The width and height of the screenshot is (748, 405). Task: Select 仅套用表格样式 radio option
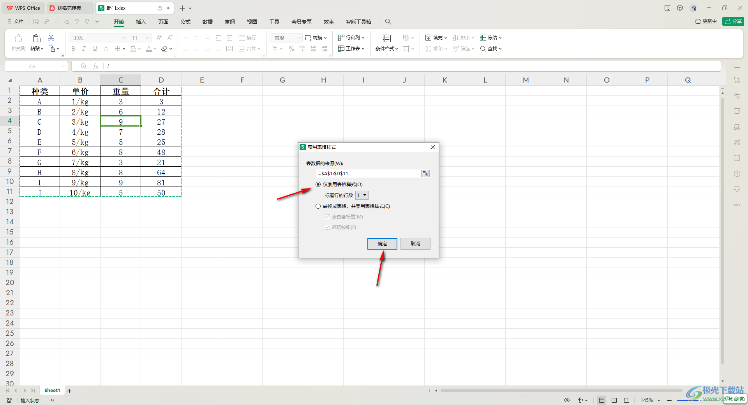(318, 185)
